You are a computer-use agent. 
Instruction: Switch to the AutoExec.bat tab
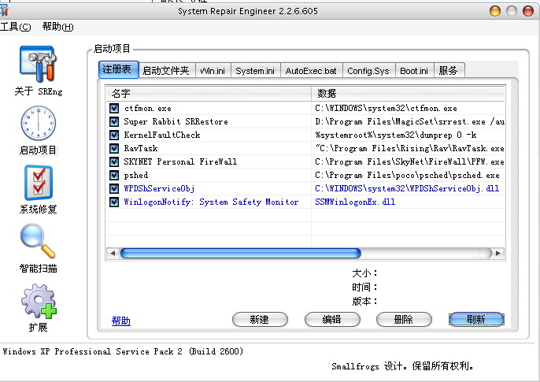(x=312, y=71)
